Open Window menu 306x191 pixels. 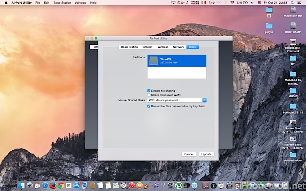coord(81,3)
